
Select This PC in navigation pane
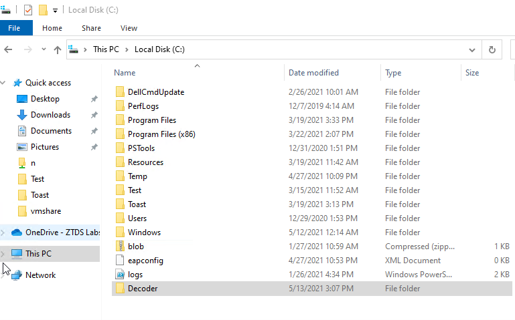pos(38,254)
